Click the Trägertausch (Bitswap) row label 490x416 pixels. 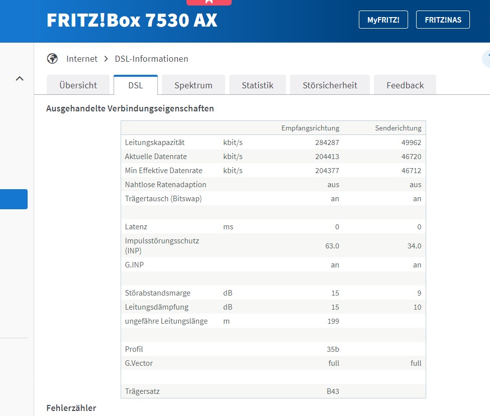[x=163, y=199]
